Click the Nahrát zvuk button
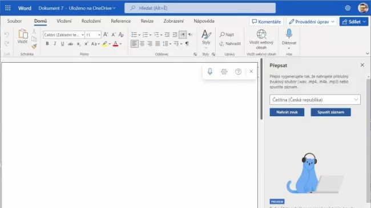 click(x=287, y=112)
